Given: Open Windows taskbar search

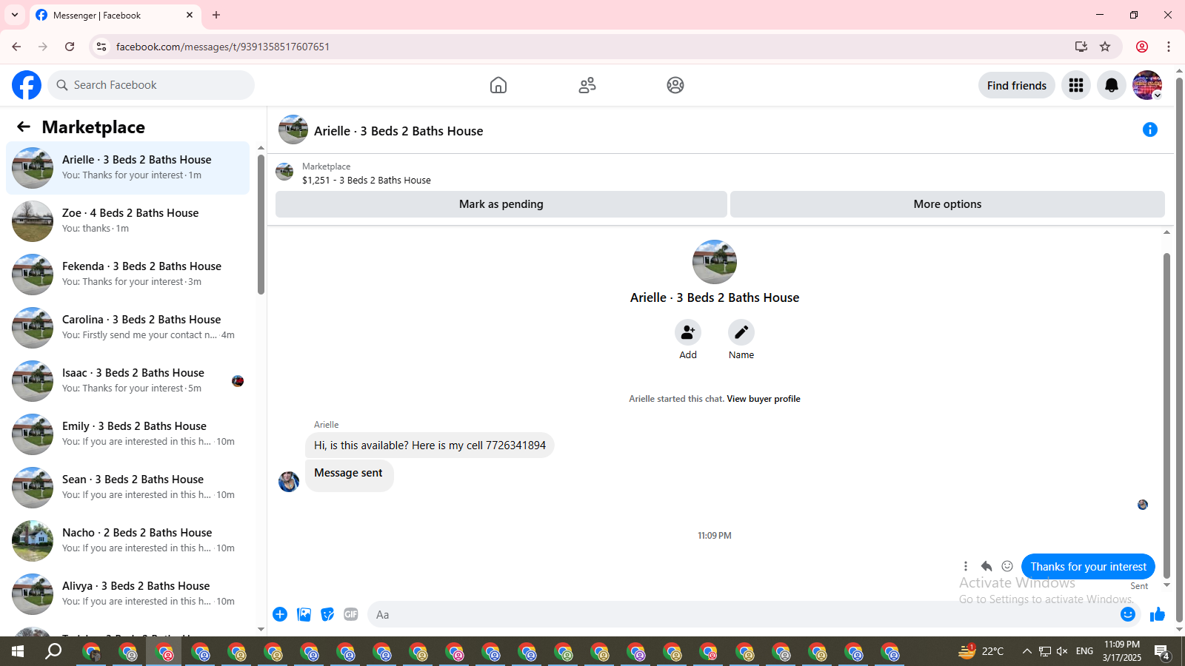Looking at the screenshot, I should [53, 651].
